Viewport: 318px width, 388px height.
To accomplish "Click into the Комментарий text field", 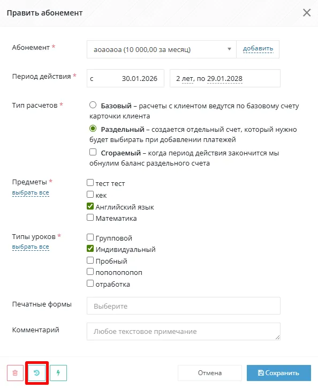I will (184, 331).
